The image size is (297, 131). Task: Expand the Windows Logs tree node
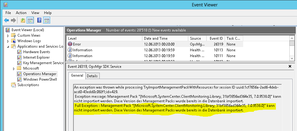point(8,41)
